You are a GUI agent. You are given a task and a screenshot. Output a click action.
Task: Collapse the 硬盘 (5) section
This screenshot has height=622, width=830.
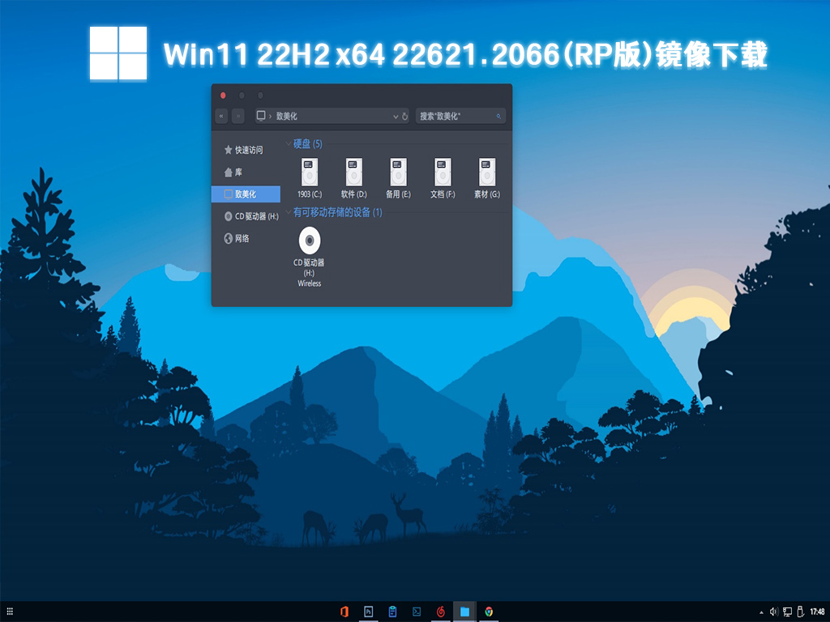click(288, 143)
